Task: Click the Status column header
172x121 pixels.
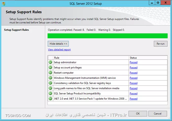Action: click(148, 58)
